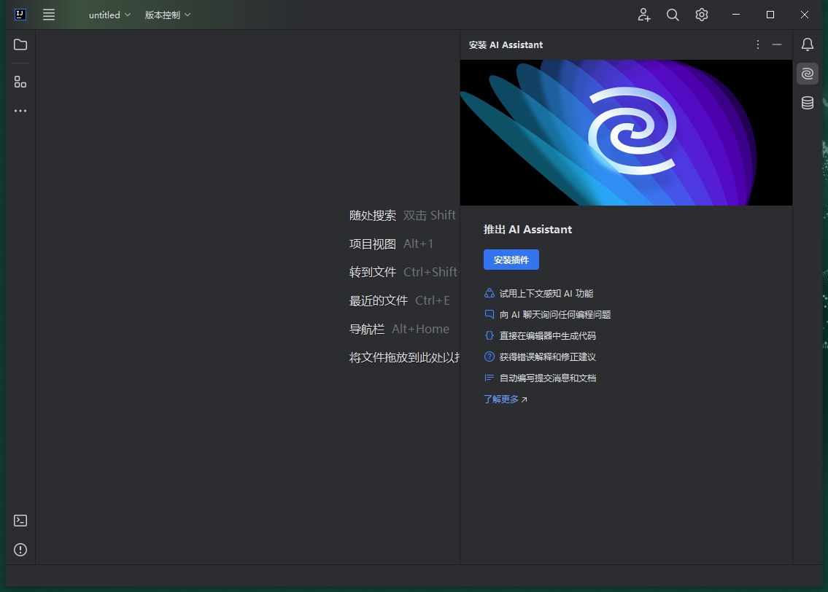Open the Structure tool window icon
Image resolution: width=828 pixels, height=592 pixels.
coord(20,82)
